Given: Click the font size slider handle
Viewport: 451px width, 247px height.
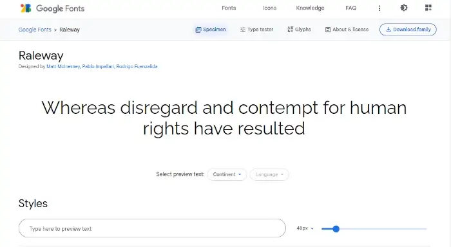Looking at the screenshot, I should [336, 229].
